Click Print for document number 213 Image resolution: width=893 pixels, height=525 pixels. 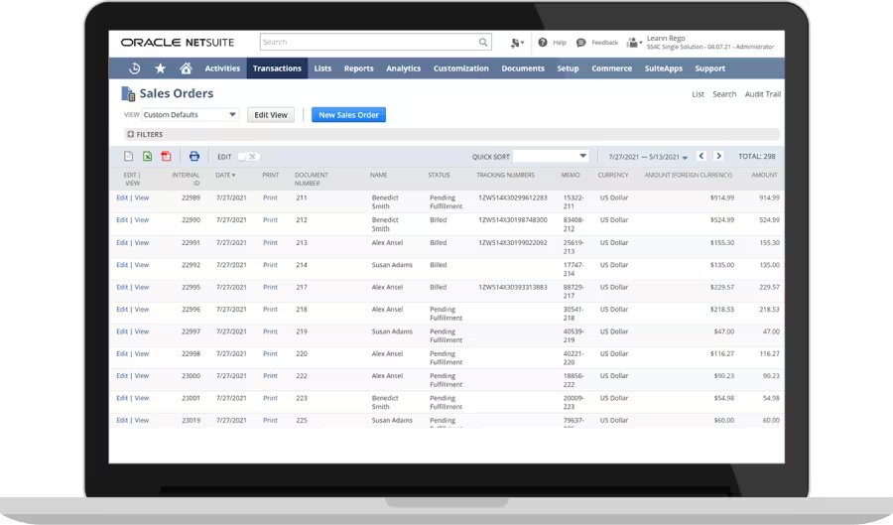270,243
